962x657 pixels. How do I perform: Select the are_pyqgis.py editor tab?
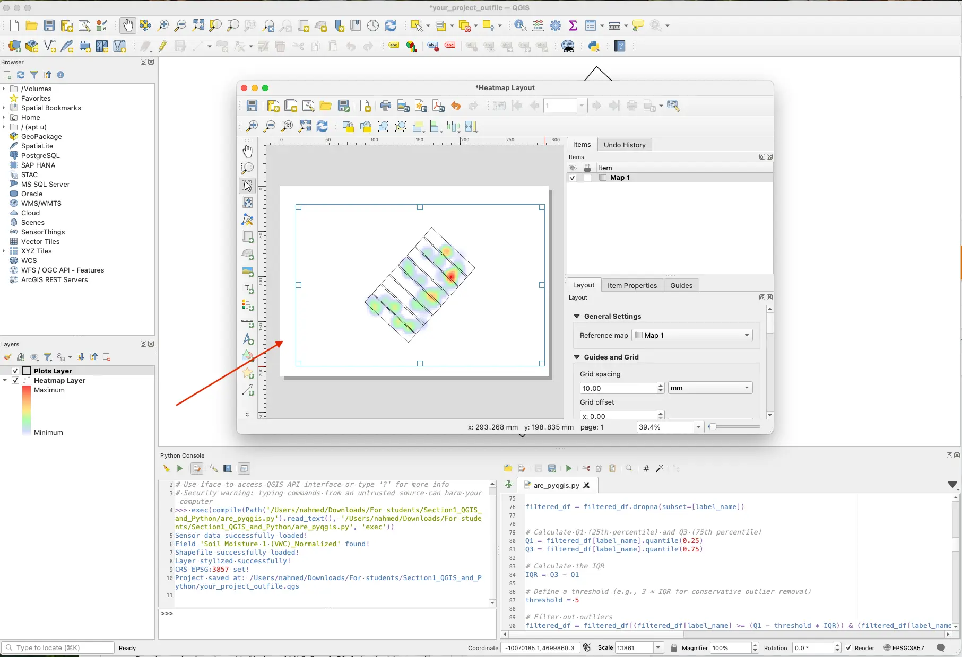[x=556, y=485]
